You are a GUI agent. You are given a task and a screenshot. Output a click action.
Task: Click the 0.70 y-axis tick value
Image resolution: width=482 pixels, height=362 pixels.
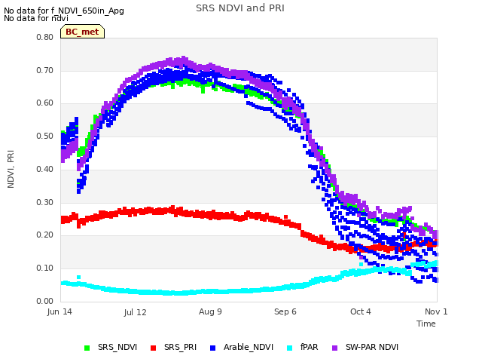coord(45,70)
